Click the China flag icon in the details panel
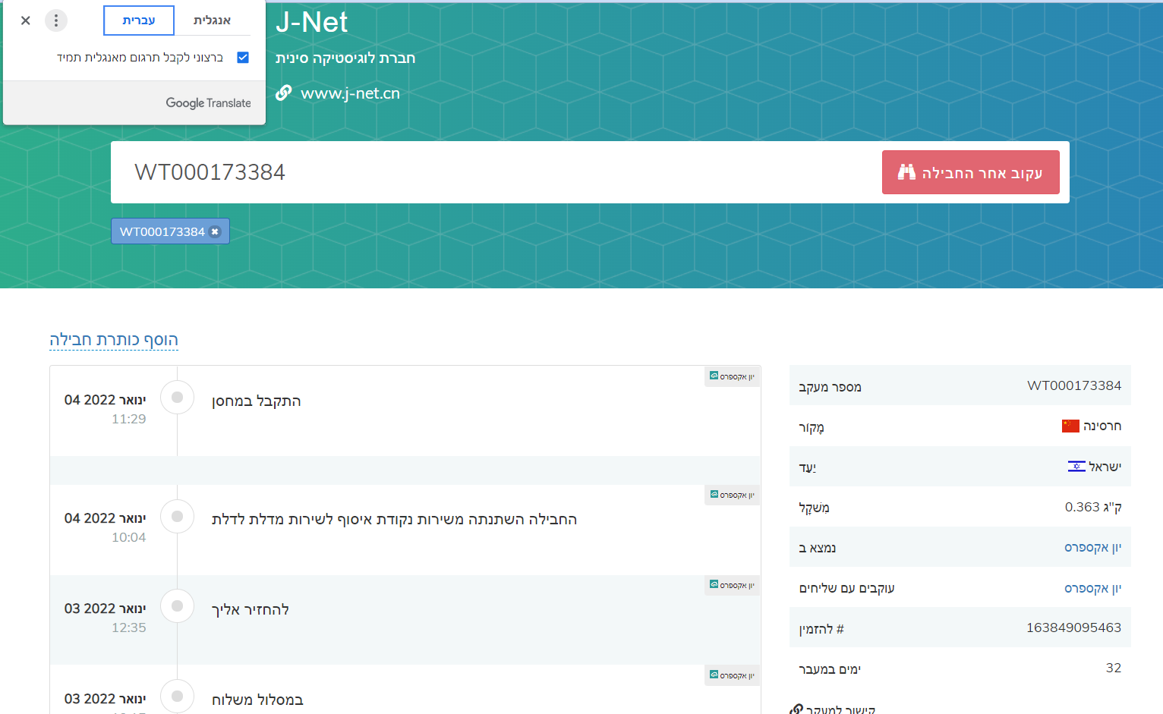Image resolution: width=1163 pixels, height=714 pixels. tap(1070, 426)
